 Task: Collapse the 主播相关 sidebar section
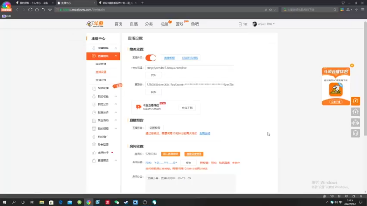(116, 48)
